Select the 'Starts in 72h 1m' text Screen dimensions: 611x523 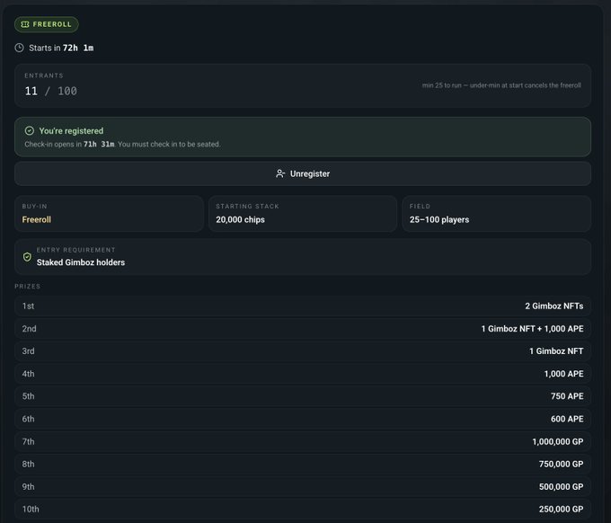[61, 48]
